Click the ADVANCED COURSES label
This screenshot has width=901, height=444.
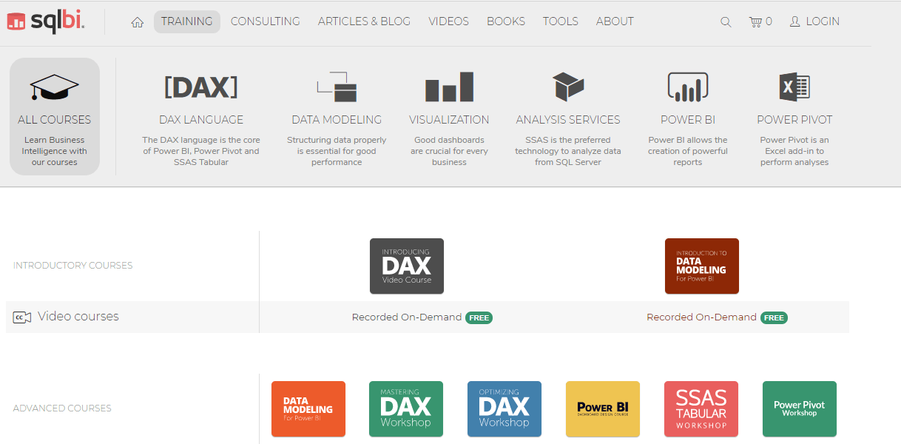(62, 408)
